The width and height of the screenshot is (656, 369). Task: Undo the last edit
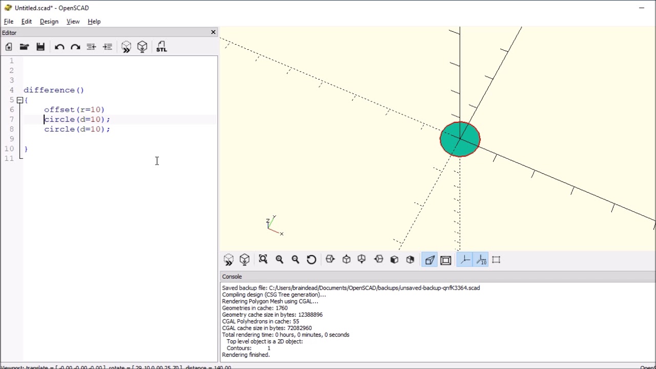[x=59, y=47]
